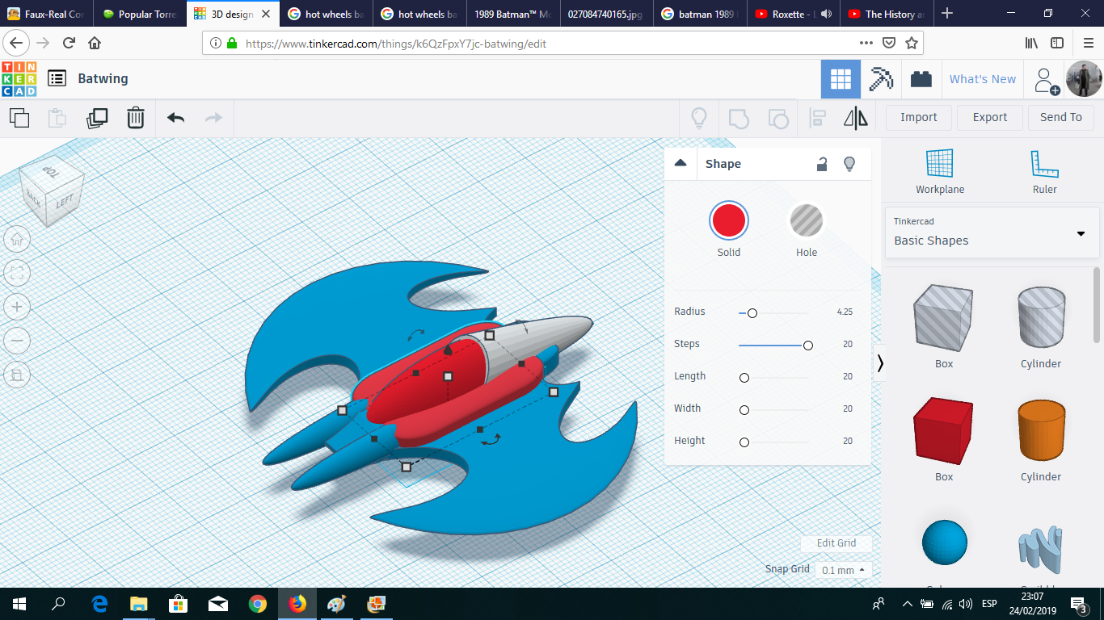Screen dimensions: 1104x620
Task: Zoom out with the minus button
Action: tap(17, 341)
